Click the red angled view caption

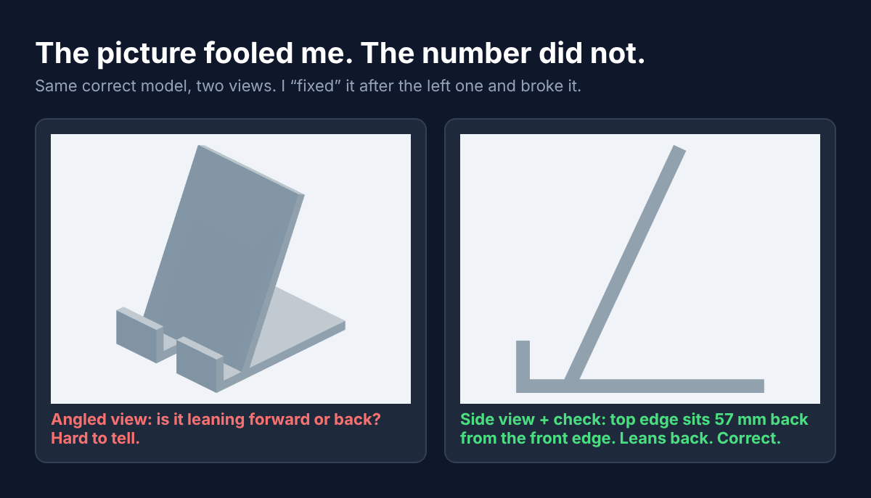216,428
